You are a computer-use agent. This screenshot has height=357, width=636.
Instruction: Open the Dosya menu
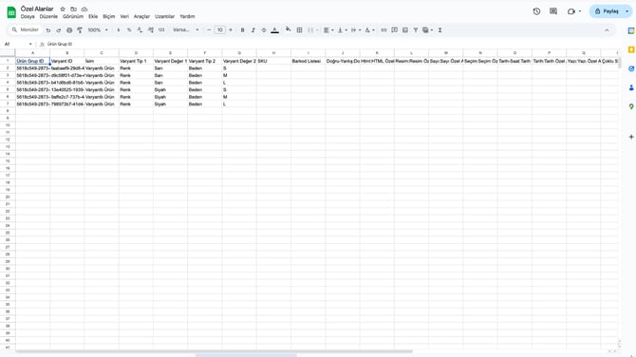[28, 17]
